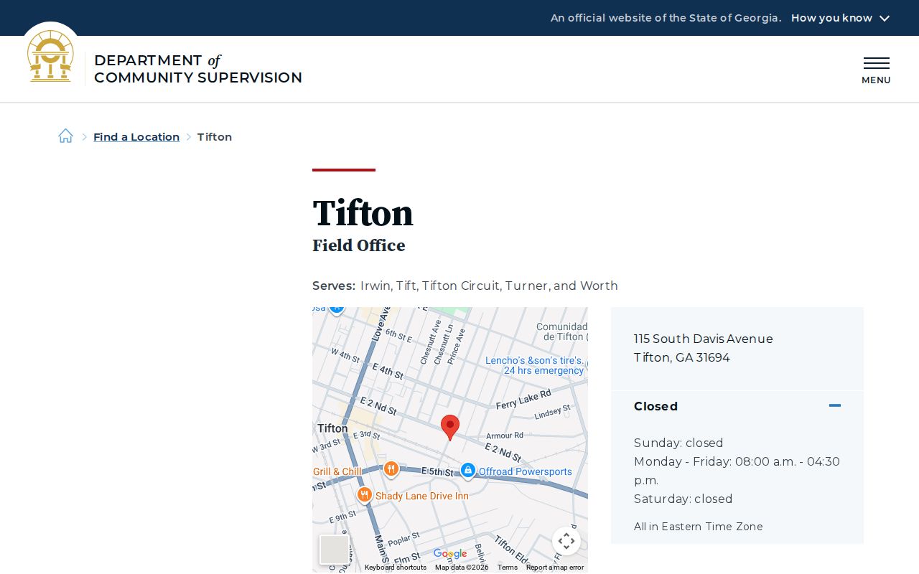Click the 'Tifton' breadcrumb text
The image size is (919, 574).
pyautogui.click(x=215, y=137)
